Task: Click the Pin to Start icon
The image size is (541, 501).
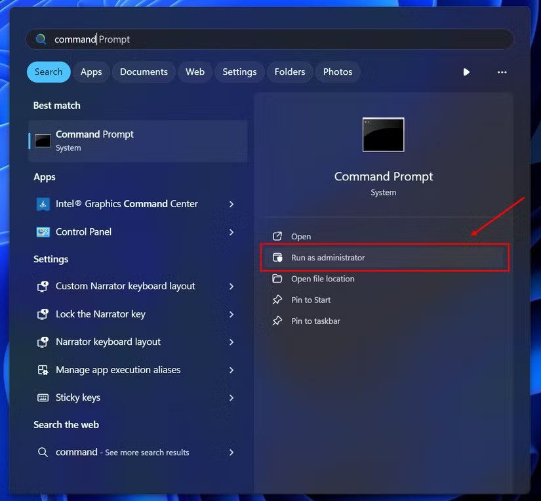Action: [x=277, y=300]
